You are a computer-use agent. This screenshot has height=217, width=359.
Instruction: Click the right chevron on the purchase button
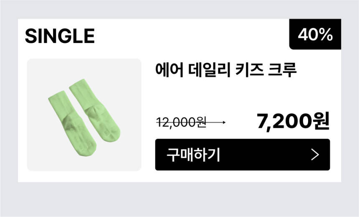click(315, 155)
